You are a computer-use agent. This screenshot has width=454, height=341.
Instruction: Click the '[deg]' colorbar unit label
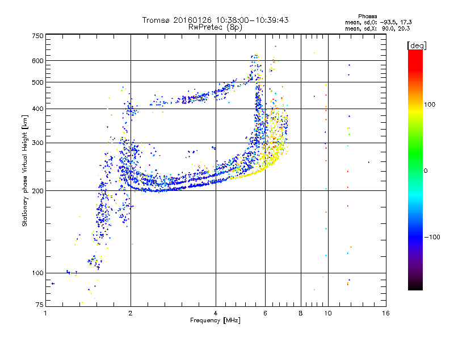tap(417, 45)
